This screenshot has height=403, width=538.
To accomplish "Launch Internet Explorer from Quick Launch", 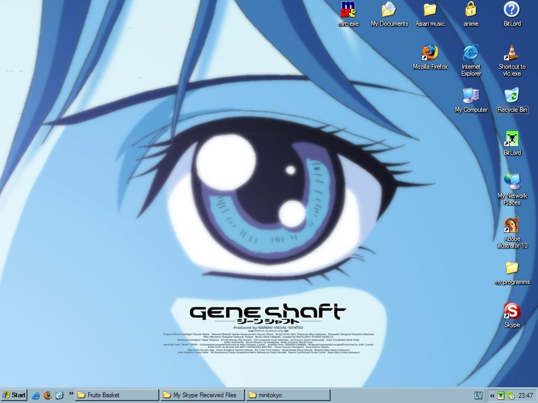I will click(35, 396).
